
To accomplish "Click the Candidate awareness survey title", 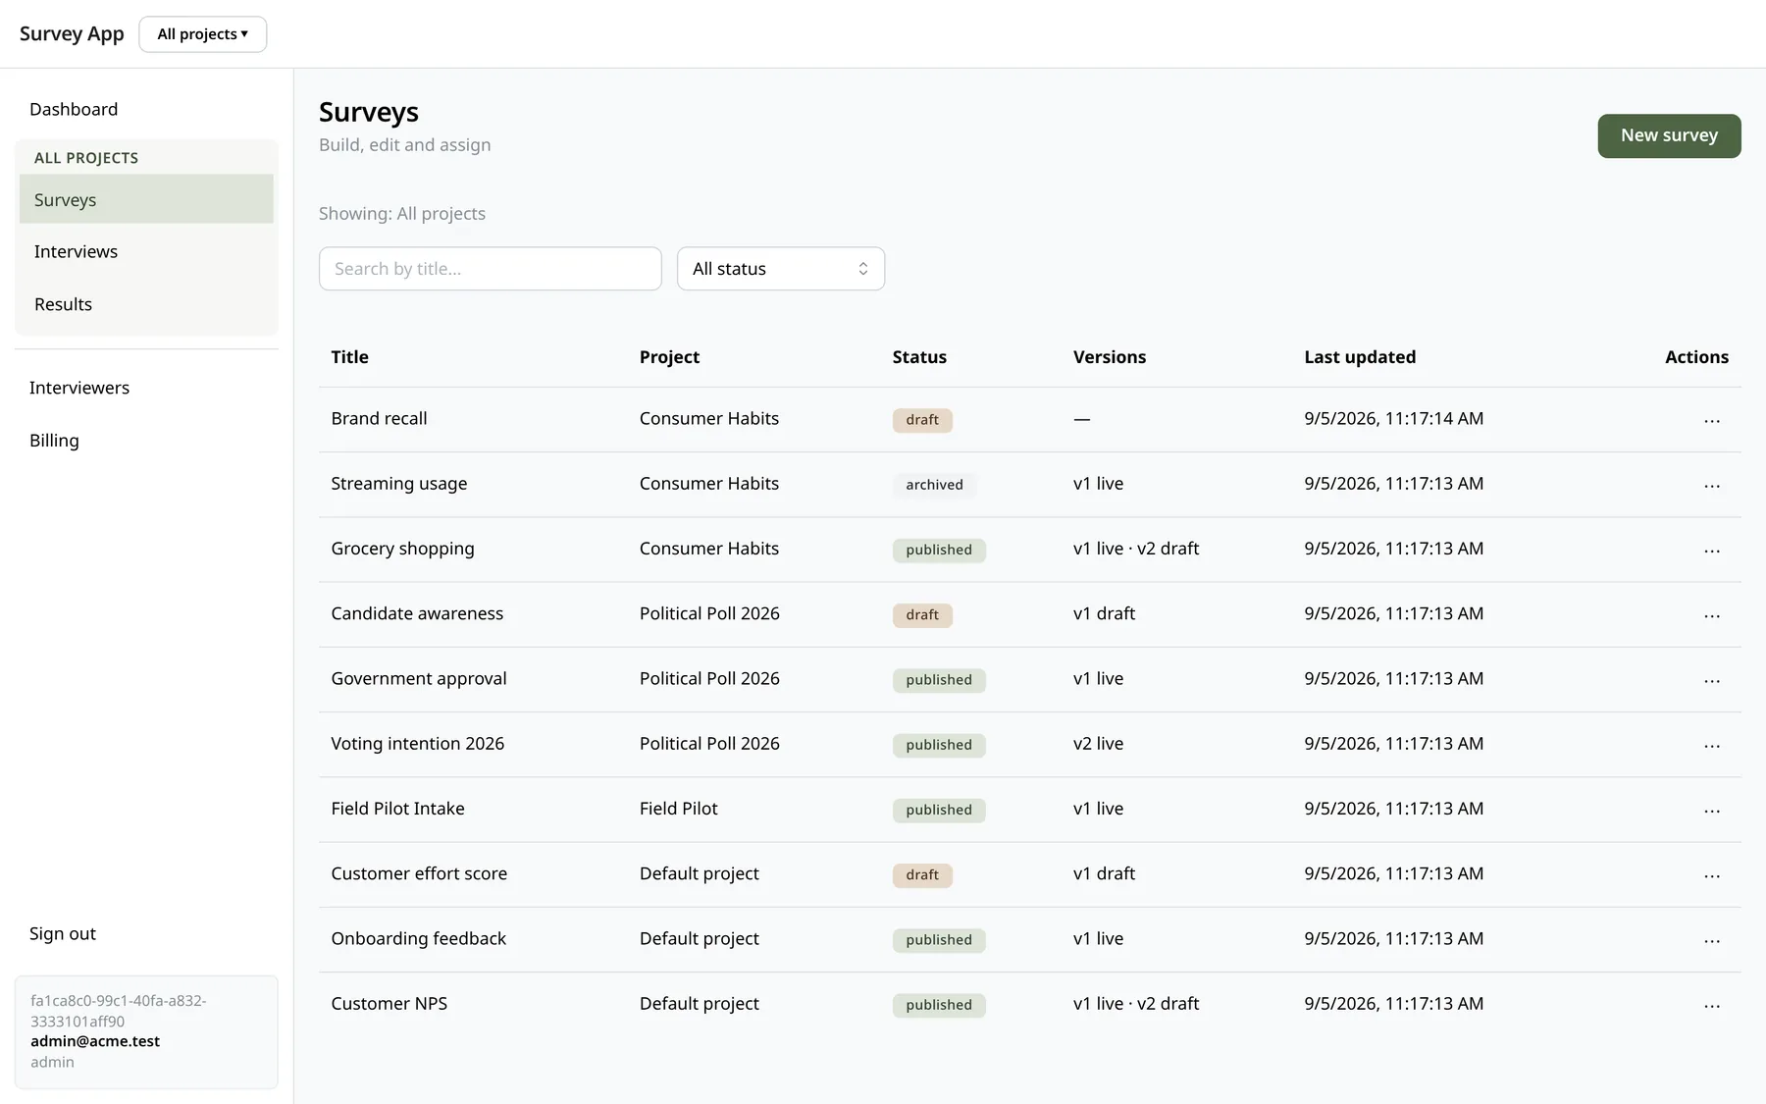I will [417, 613].
